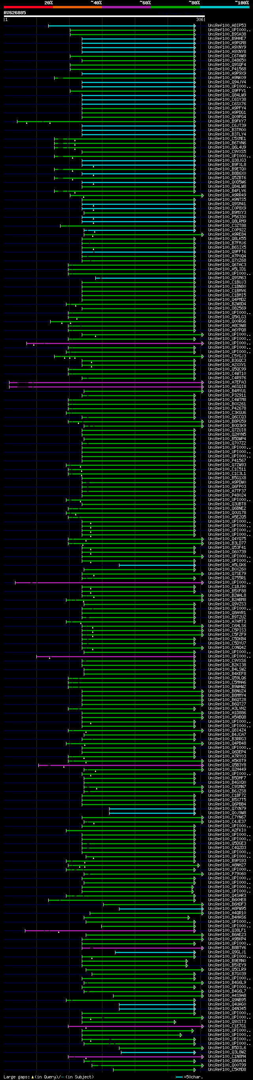This screenshot has width=253, height=1080.
Task: Select hit label UniRef100_Q4N345
Action: (227, 1008)
